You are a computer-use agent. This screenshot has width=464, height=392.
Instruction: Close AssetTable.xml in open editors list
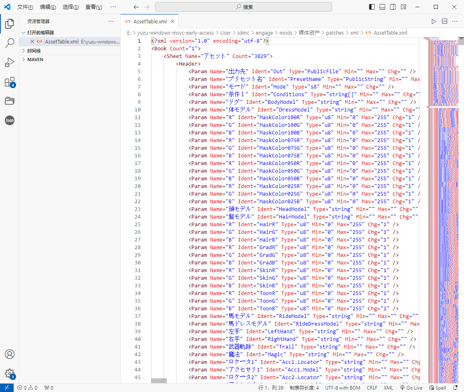coord(32,41)
